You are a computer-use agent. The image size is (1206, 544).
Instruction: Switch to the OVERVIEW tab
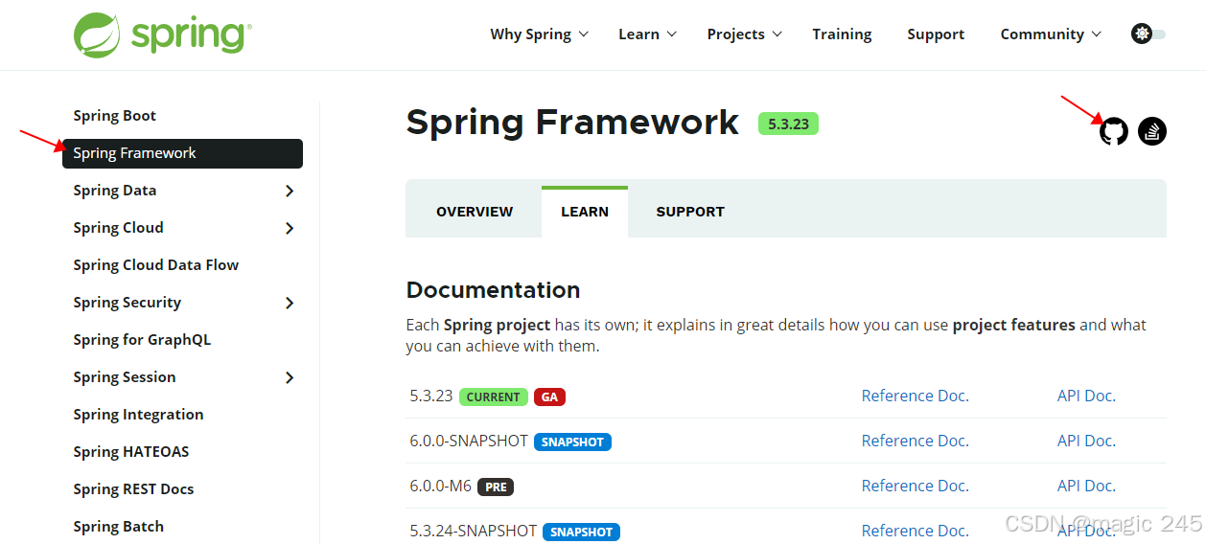pos(475,212)
